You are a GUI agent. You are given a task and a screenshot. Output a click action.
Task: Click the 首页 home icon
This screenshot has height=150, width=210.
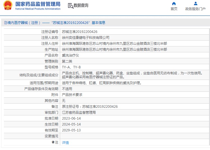[x=174, y=3]
